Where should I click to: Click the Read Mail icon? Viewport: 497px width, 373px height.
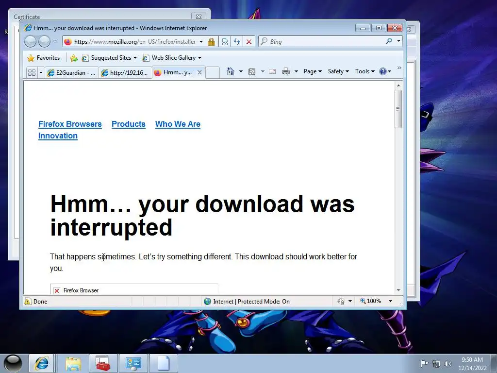coord(272,71)
